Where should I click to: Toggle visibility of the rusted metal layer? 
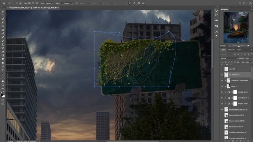point(222,80)
